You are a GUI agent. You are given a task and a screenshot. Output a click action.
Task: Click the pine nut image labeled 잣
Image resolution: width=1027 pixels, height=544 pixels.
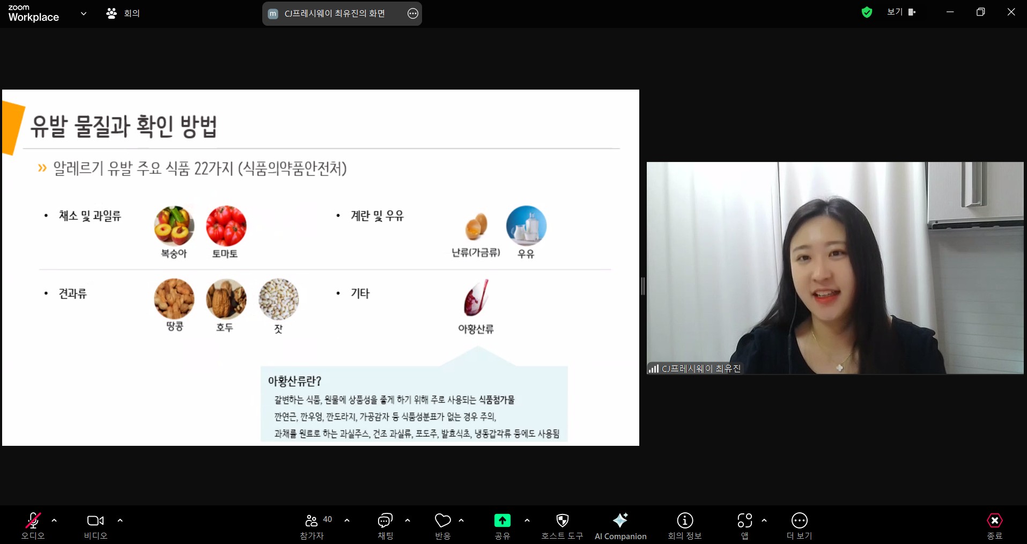click(278, 299)
